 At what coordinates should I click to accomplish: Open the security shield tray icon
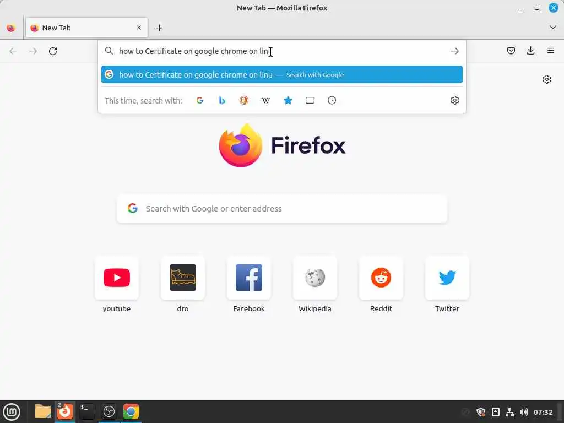pyautogui.click(x=481, y=412)
